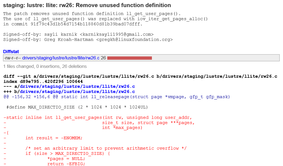
Task: Click the red deletions bar for rw26.c
Action: click(x=129, y=58)
